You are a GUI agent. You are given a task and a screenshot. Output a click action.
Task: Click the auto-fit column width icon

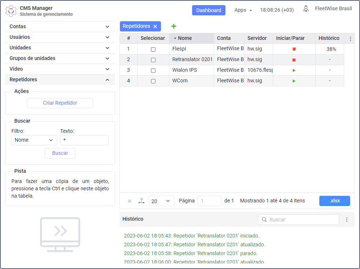(x=141, y=201)
